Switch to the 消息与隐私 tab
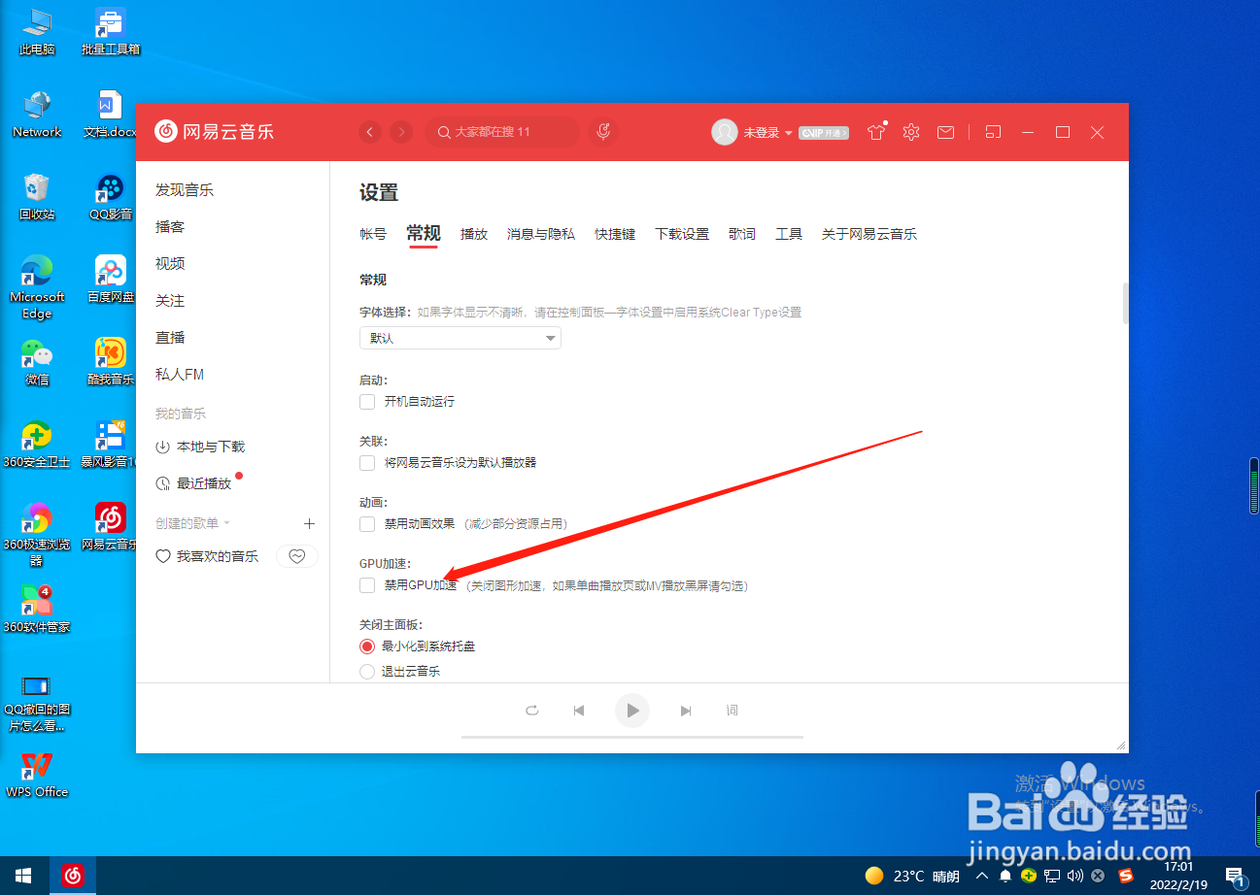Screen dimensions: 1260x895 (541, 234)
